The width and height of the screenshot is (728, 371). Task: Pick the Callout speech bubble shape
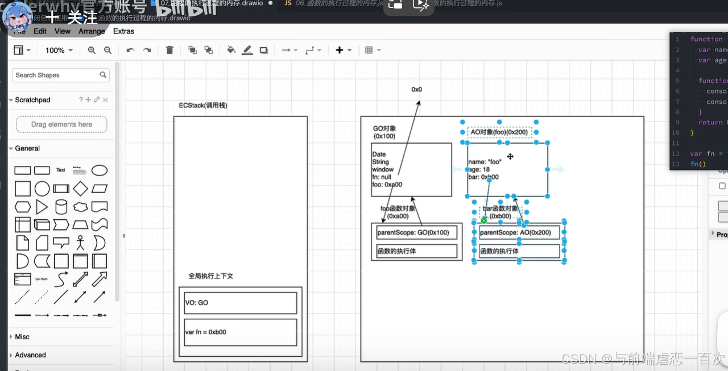point(61,243)
